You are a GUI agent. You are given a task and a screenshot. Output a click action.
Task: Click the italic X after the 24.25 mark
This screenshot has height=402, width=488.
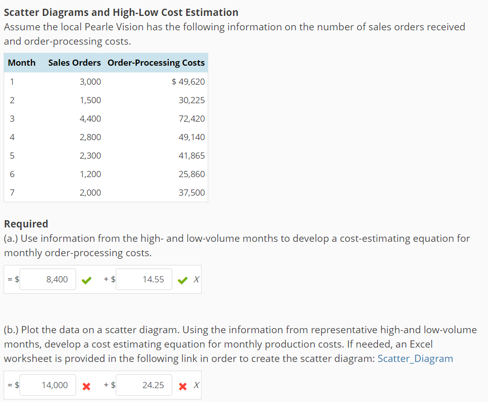point(195,385)
